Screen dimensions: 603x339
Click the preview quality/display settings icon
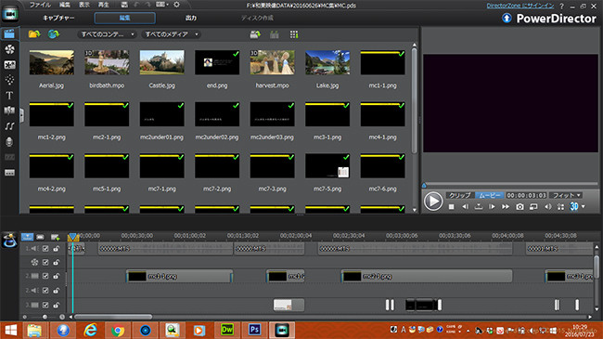560,207
